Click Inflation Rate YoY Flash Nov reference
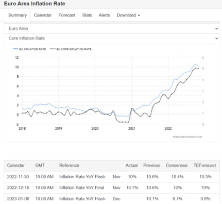Screen dimensions: 222x204 click(x=82, y=177)
